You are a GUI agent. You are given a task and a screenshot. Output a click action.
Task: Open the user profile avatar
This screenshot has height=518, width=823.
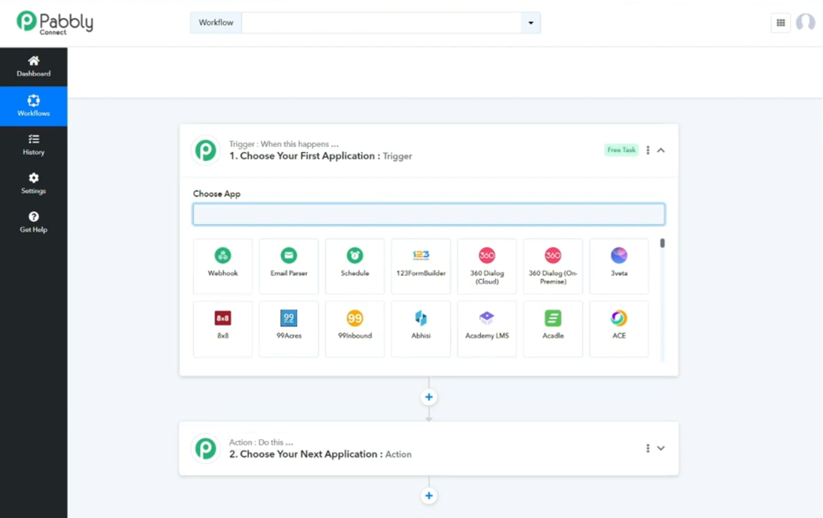tap(805, 22)
